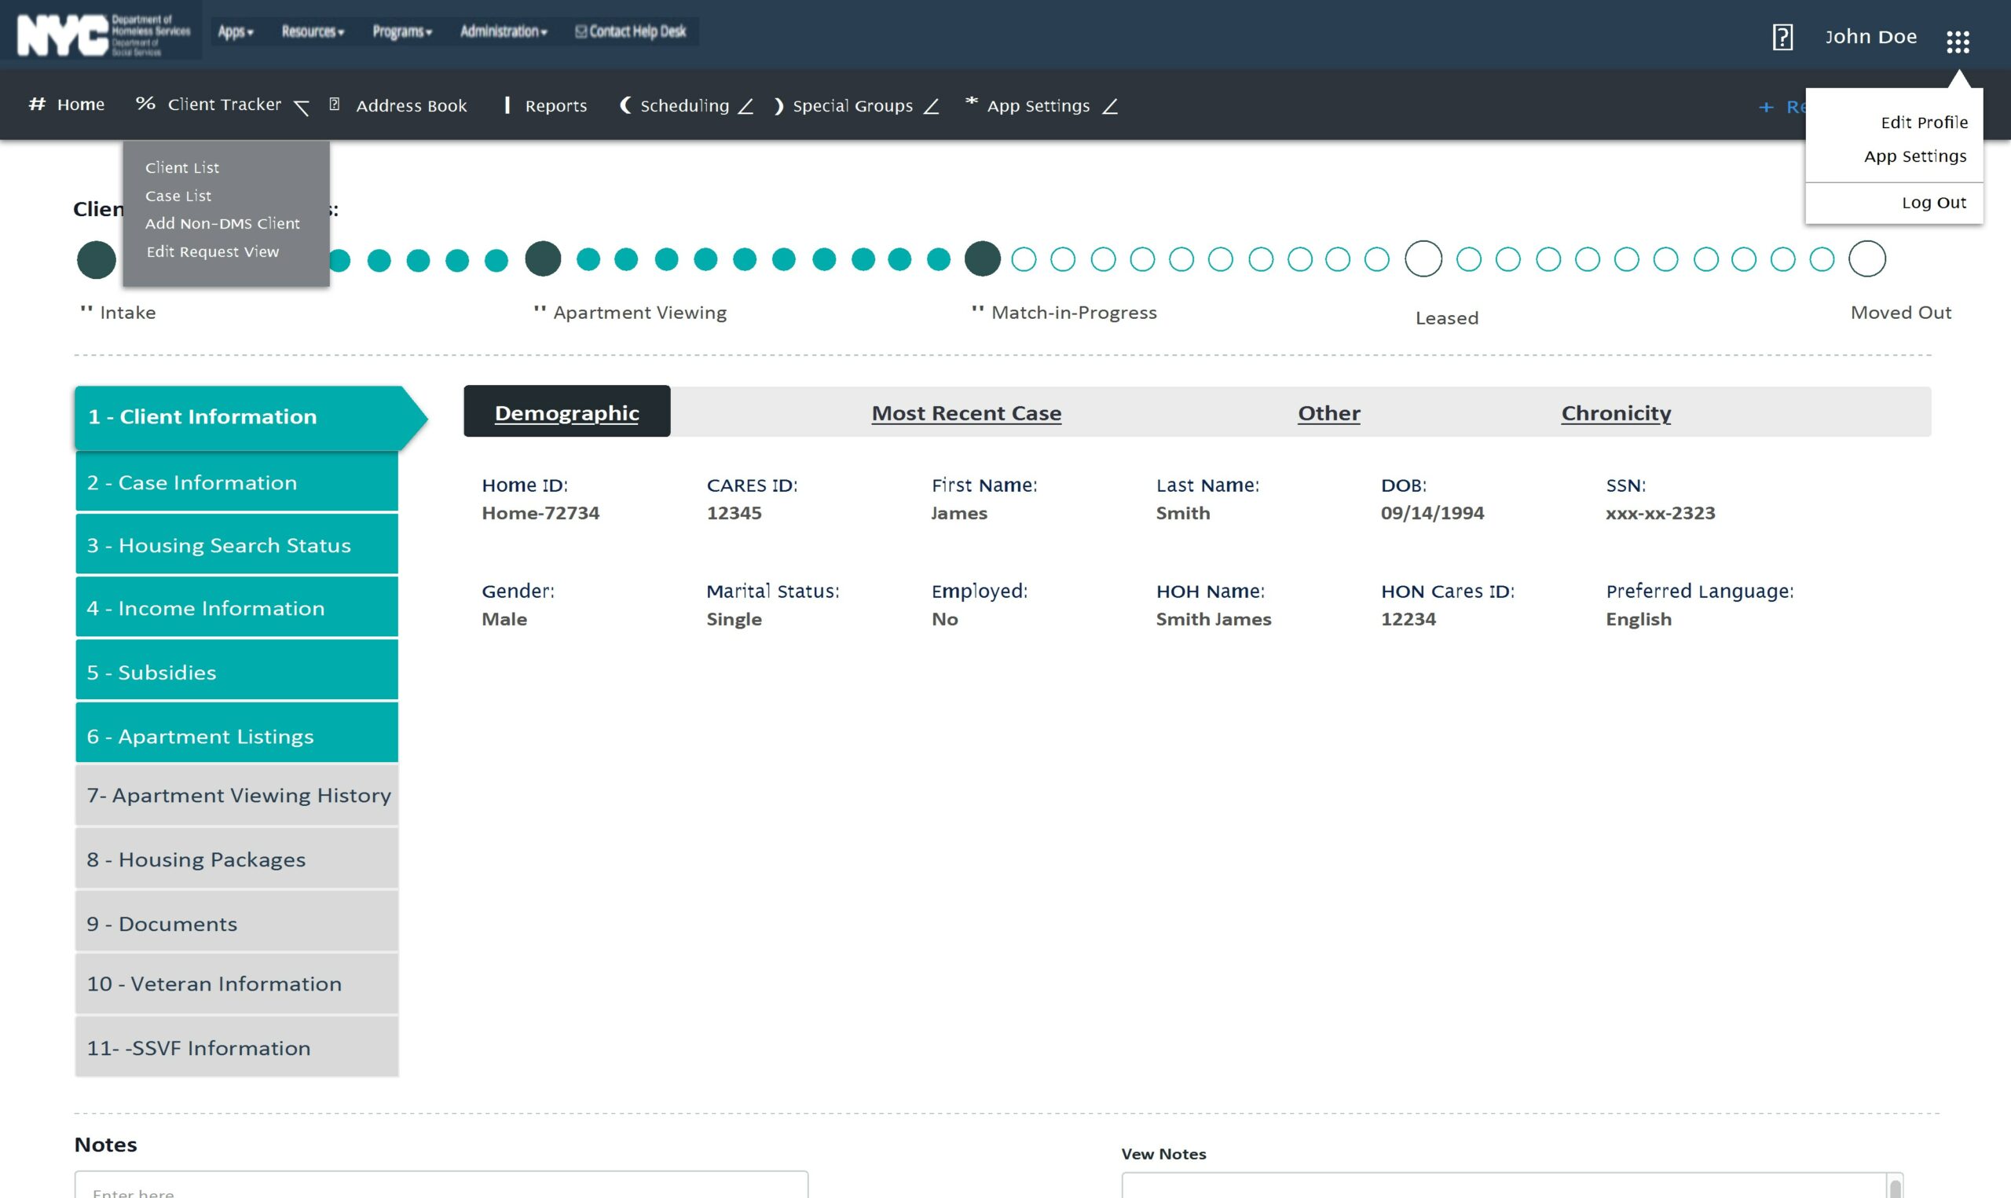Image resolution: width=2011 pixels, height=1198 pixels.
Task: Open the app launcher grid icon
Action: (1959, 39)
